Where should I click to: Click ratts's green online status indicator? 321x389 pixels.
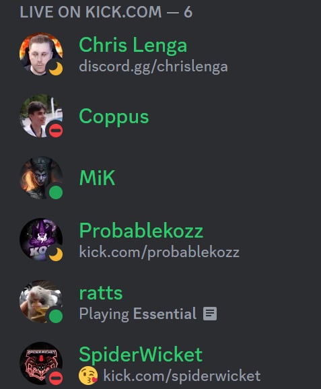click(x=56, y=316)
